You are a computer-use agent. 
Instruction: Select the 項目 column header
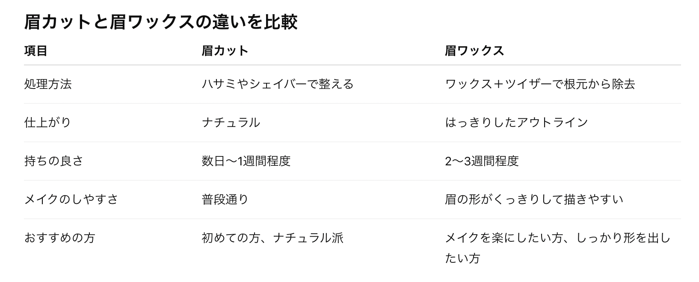36,51
